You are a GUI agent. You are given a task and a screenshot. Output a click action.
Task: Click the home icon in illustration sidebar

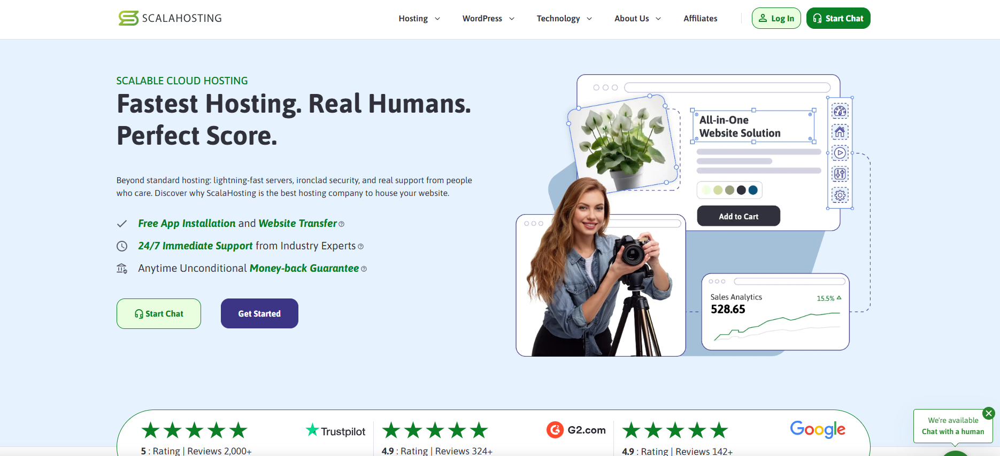tap(840, 132)
